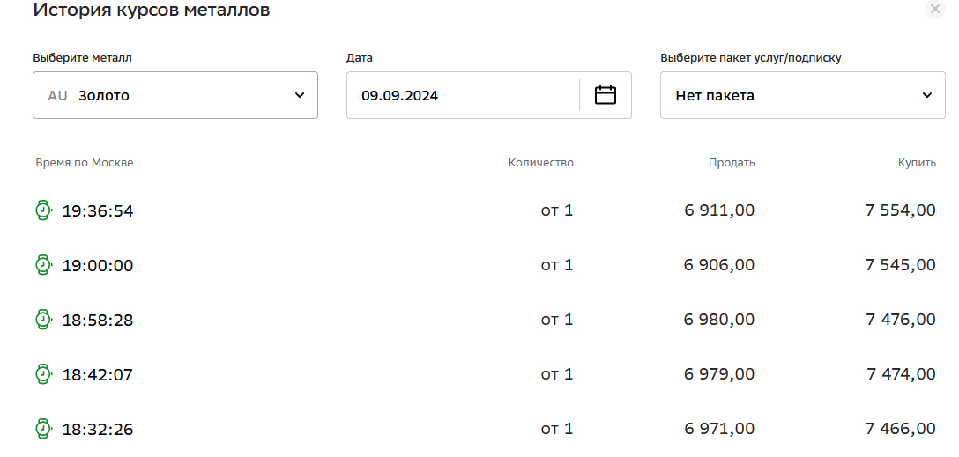Click the watch icon beside 19:36:54

point(43,210)
